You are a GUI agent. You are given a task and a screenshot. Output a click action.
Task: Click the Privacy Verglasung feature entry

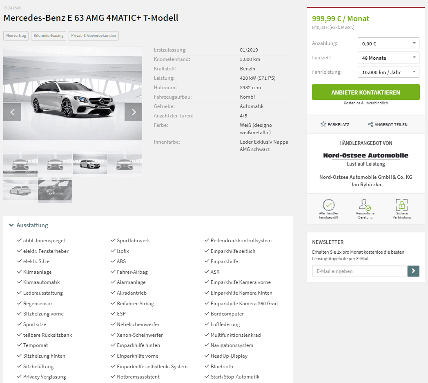[x=45, y=377]
